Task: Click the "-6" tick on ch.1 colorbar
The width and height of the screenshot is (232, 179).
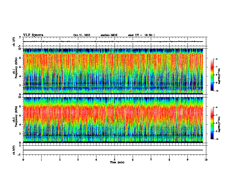Action: point(216,59)
